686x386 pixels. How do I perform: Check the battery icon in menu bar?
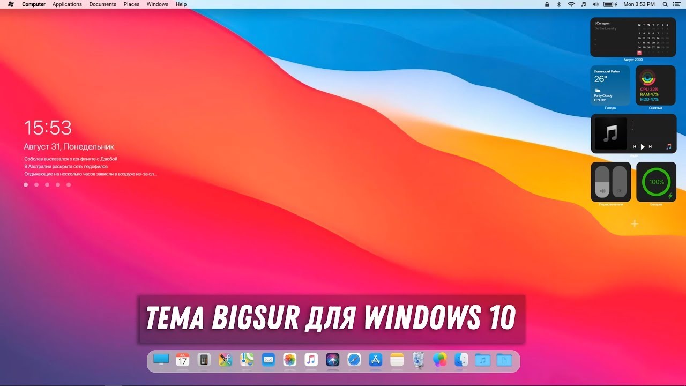pos(610,4)
